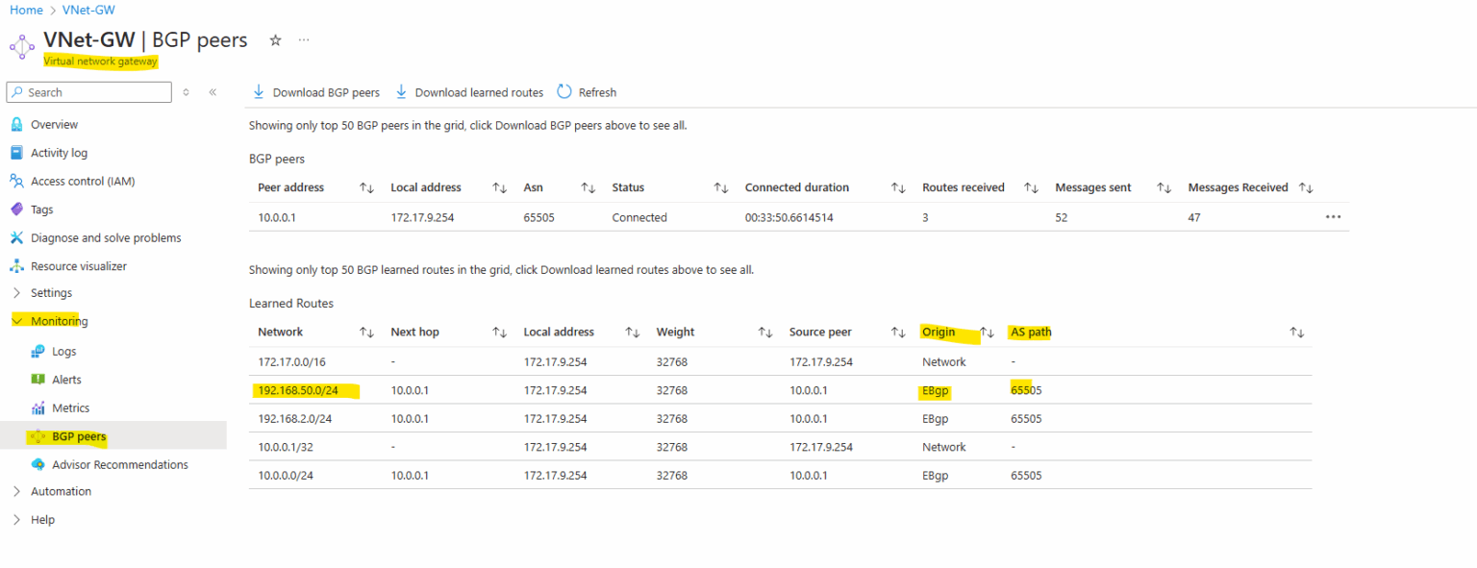Collapse the Monitoring section

click(16, 320)
